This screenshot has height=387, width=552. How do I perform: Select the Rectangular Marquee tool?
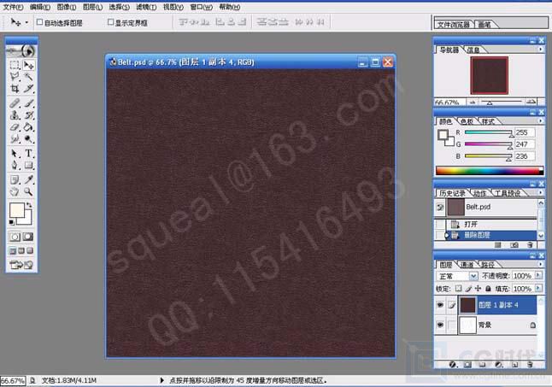15,65
